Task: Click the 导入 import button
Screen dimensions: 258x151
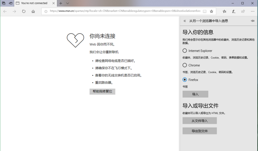Action: 195,94
